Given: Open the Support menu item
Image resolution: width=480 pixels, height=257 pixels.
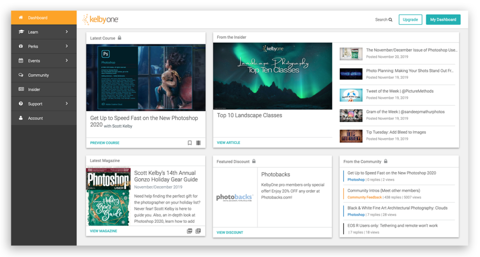Looking at the screenshot, I should coord(44,104).
